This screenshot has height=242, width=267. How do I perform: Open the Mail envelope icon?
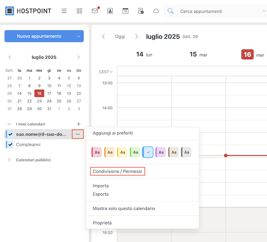pos(95,11)
